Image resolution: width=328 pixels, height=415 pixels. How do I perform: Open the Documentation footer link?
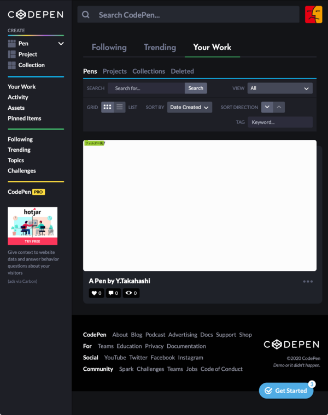tap(186, 346)
